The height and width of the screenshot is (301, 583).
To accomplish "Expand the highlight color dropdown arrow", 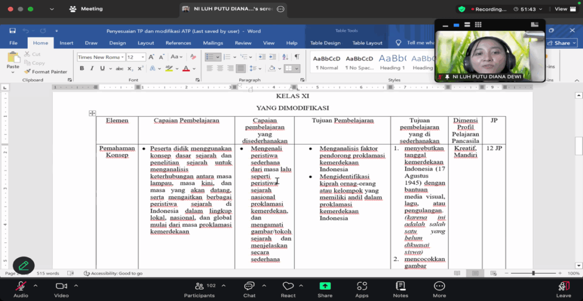I will [177, 69].
